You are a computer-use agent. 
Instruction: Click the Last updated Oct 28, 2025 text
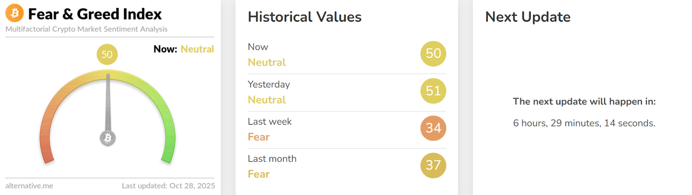point(168,186)
